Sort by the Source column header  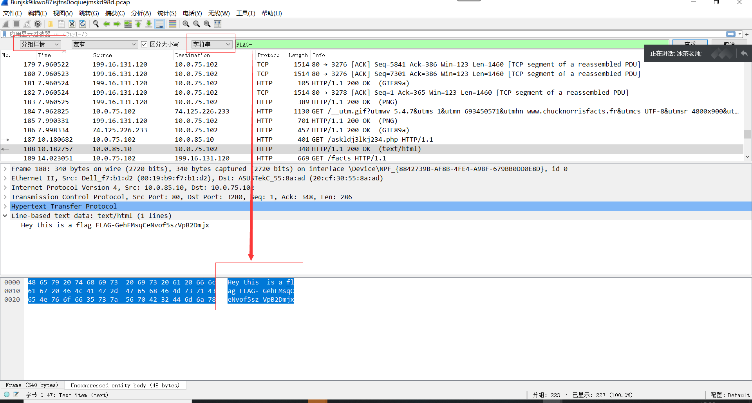click(x=132, y=55)
